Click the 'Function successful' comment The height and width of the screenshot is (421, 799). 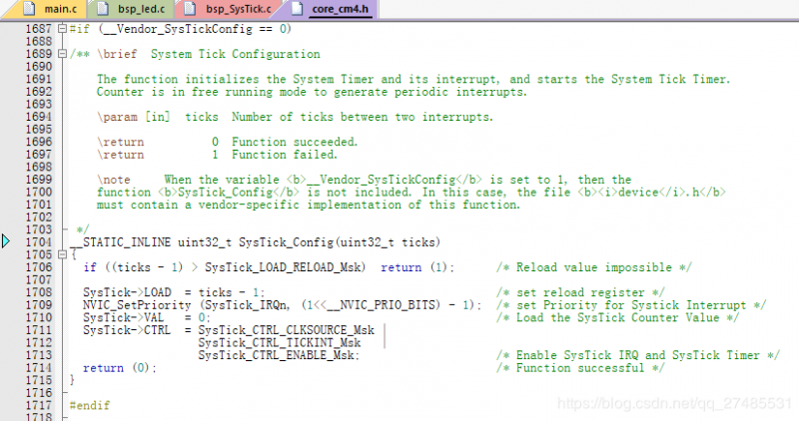pos(581,368)
